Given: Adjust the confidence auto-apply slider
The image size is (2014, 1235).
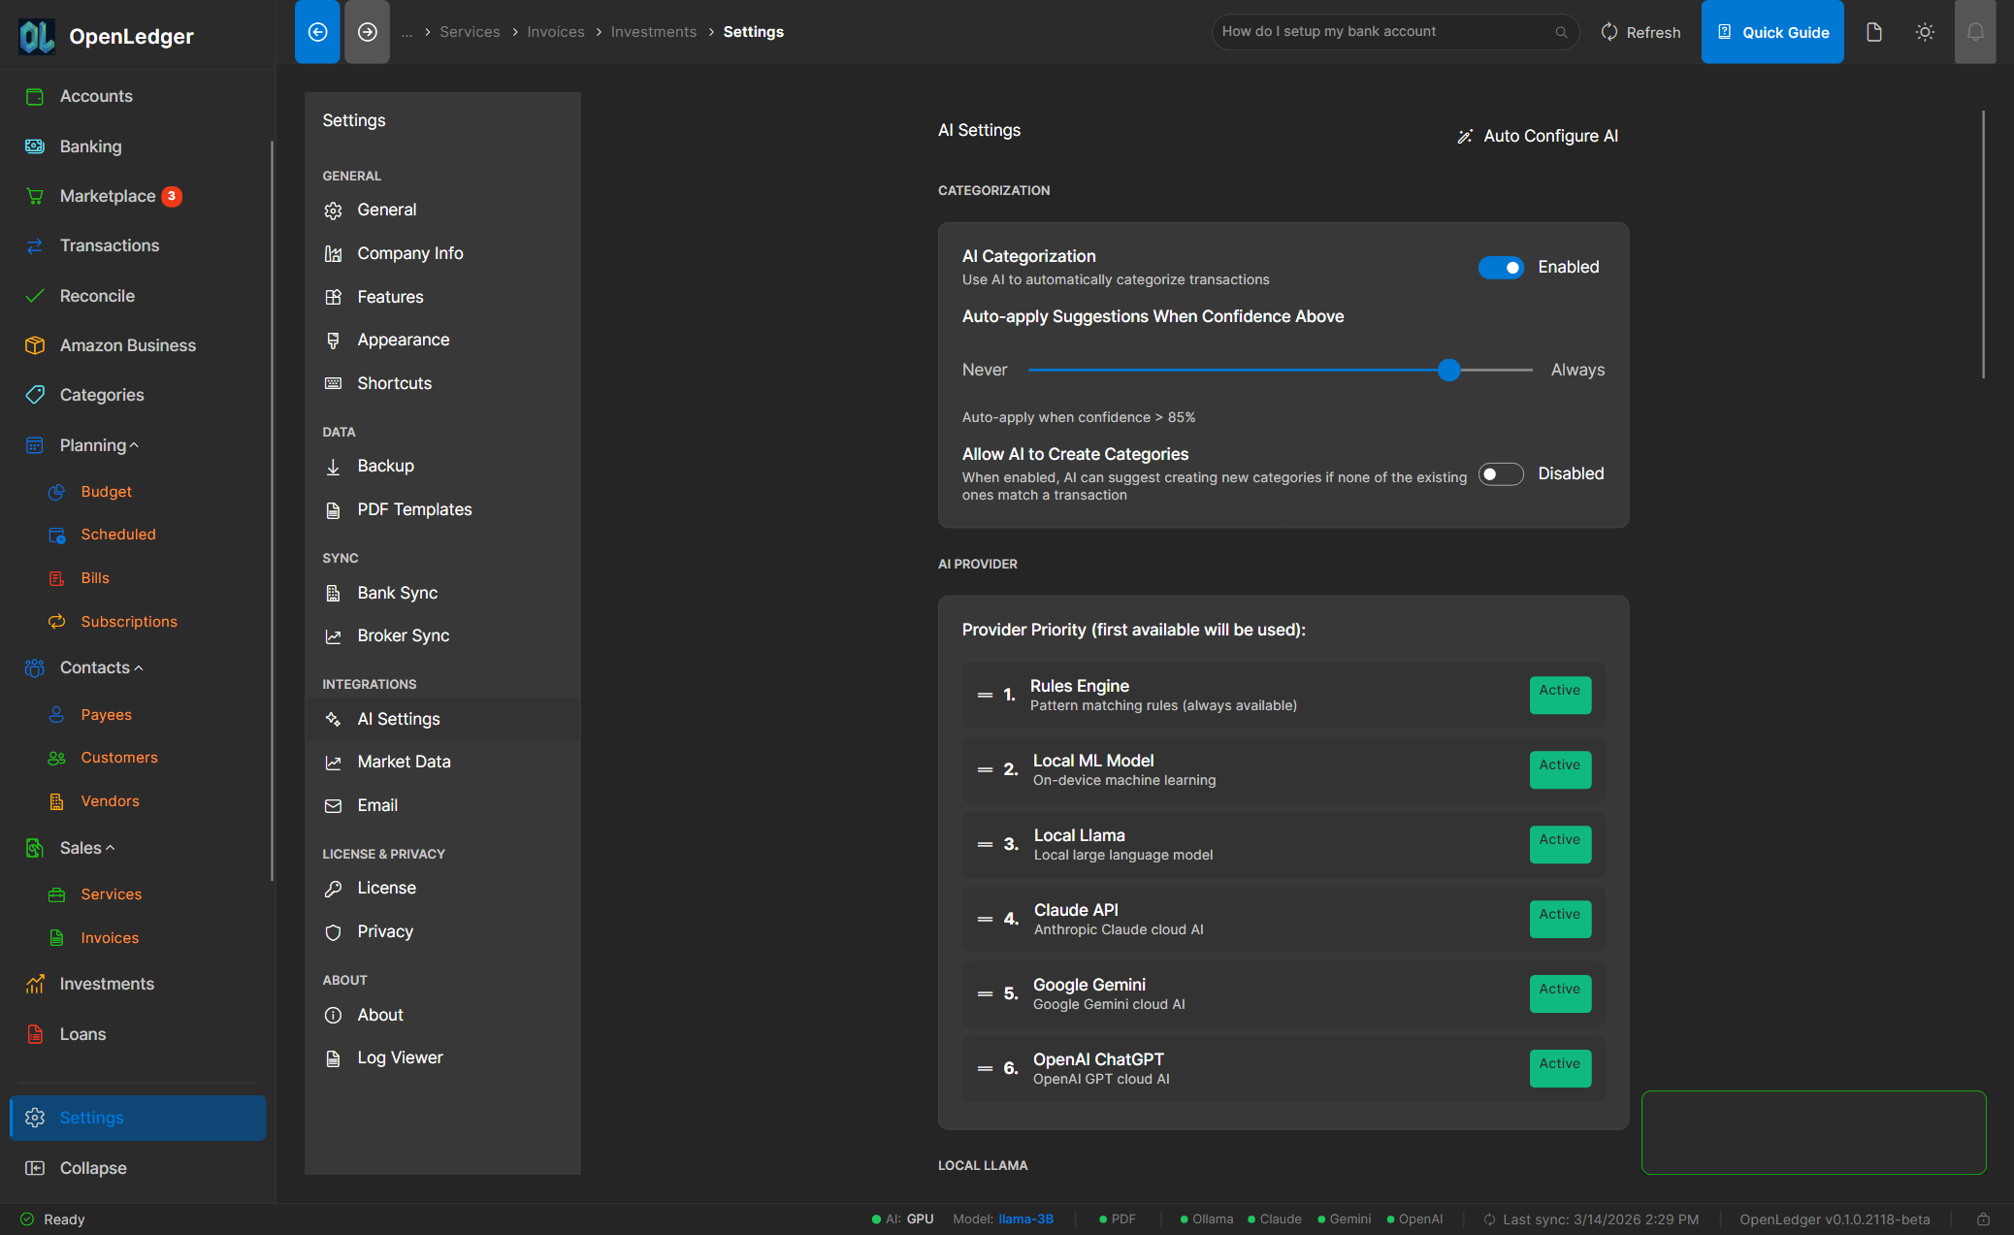Looking at the screenshot, I should coord(1448,370).
